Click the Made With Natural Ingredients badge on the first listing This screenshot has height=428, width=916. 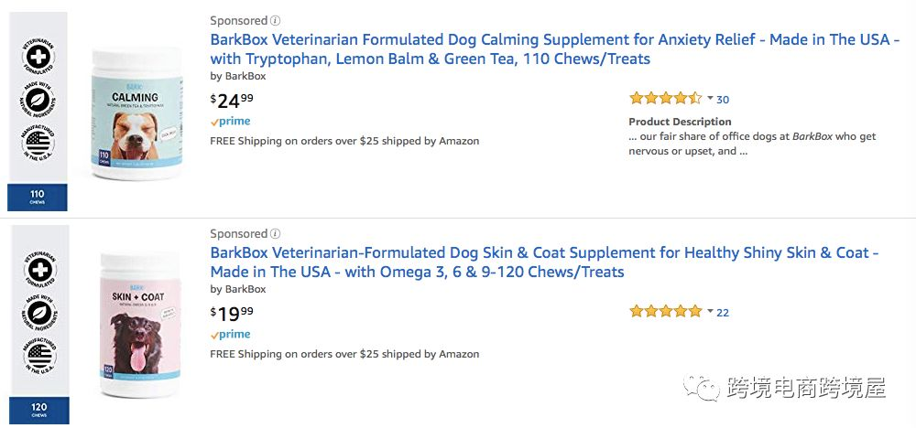(x=38, y=100)
